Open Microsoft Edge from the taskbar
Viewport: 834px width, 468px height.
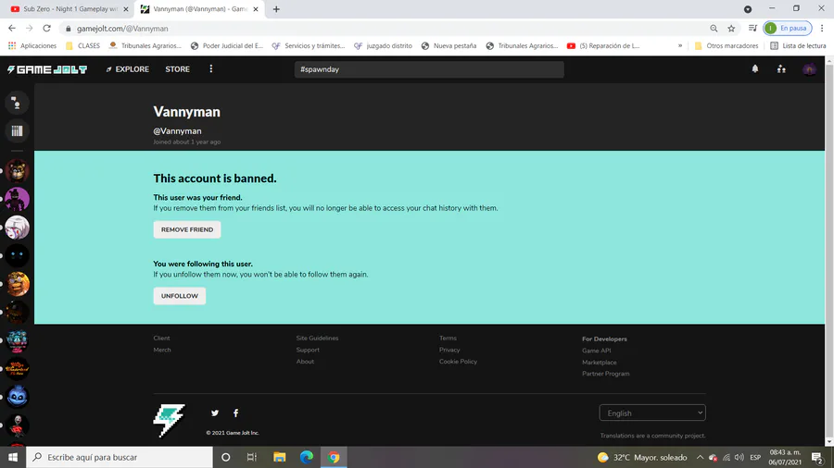click(x=307, y=457)
